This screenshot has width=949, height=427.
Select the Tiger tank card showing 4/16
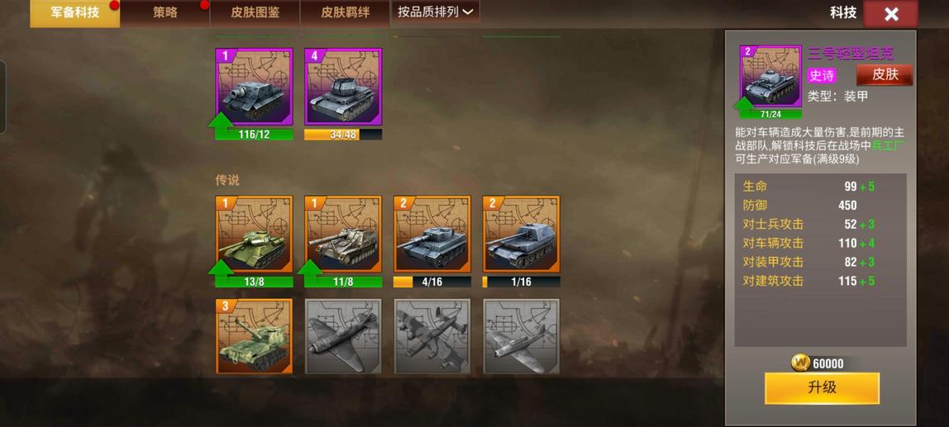432,234
